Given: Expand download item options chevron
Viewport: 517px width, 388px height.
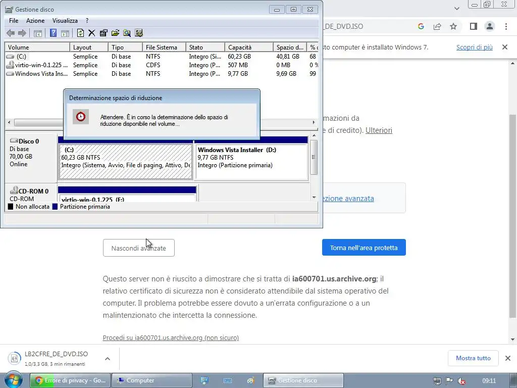Looking at the screenshot, I should tap(108, 359).
